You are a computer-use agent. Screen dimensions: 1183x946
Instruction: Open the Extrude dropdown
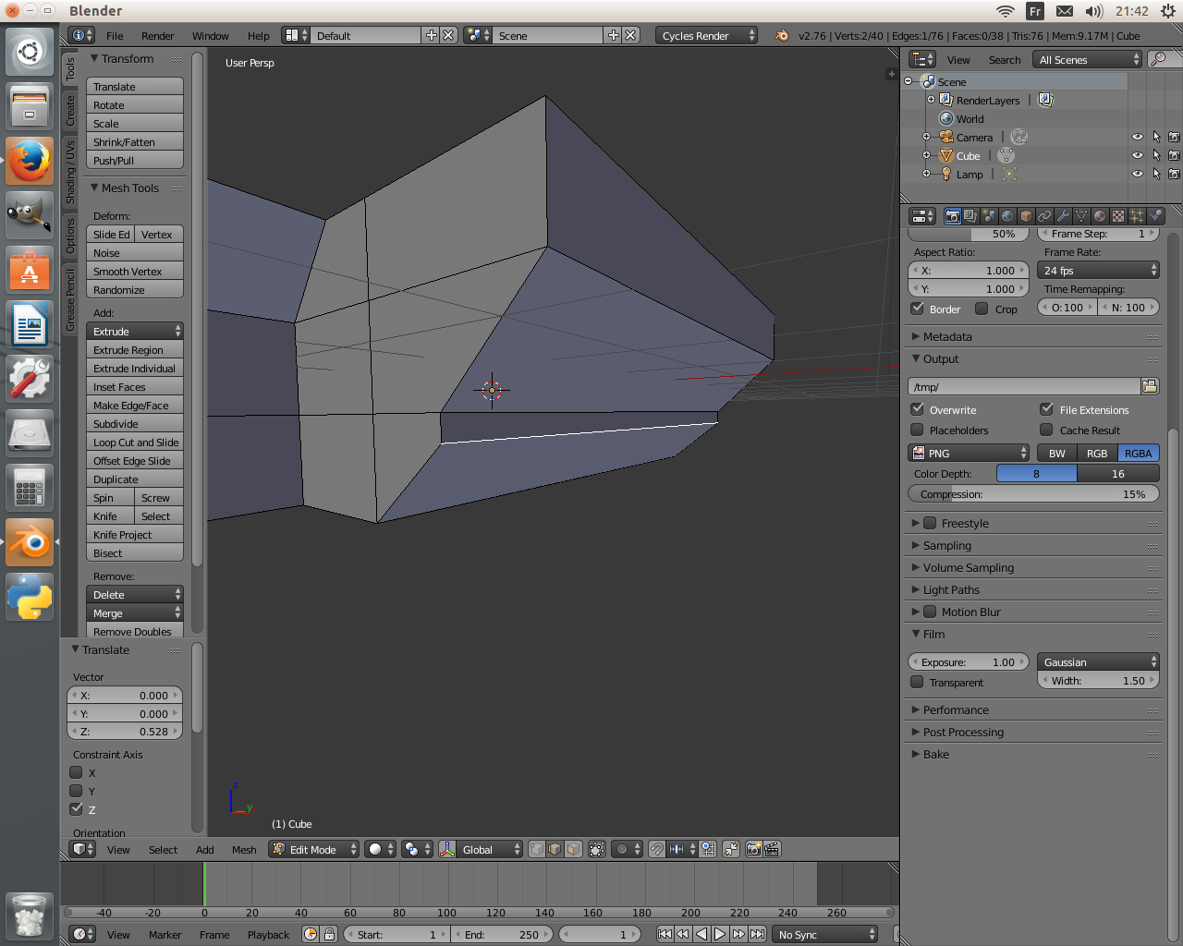point(135,331)
